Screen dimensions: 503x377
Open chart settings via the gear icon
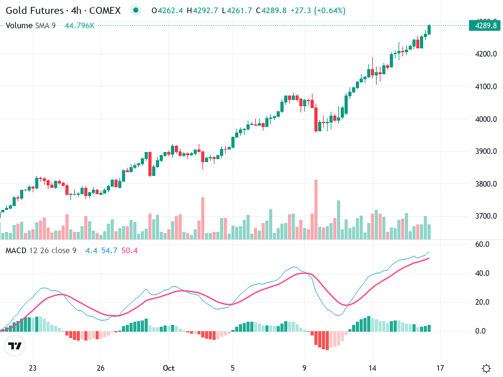pos(486,368)
